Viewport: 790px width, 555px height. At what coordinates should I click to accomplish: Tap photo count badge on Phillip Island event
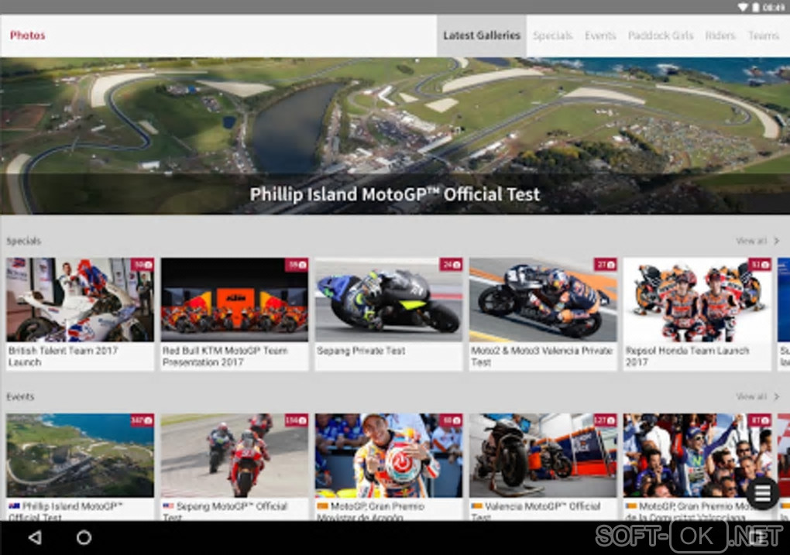coord(142,420)
